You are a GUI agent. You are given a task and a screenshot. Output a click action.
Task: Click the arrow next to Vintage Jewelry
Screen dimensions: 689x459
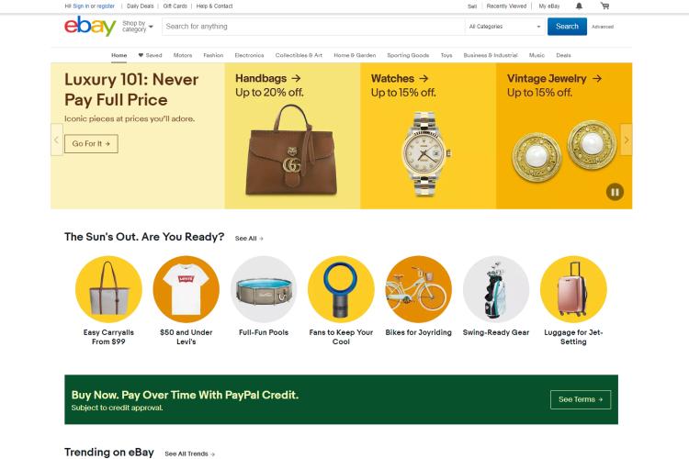[x=597, y=78]
